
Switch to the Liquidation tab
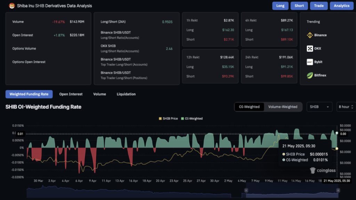(126, 94)
